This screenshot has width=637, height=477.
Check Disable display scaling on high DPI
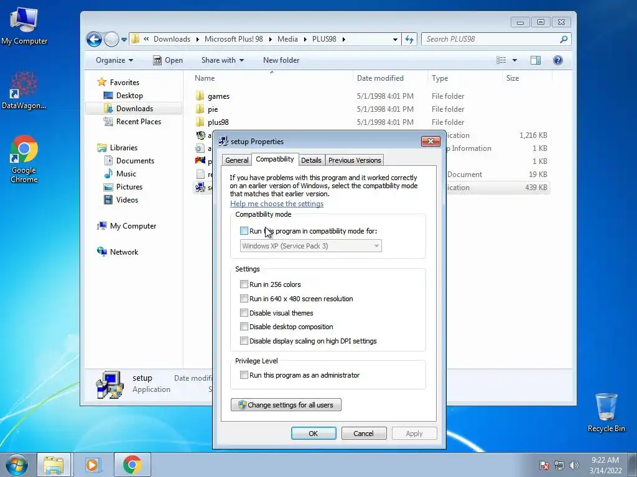[x=244, y=341]
